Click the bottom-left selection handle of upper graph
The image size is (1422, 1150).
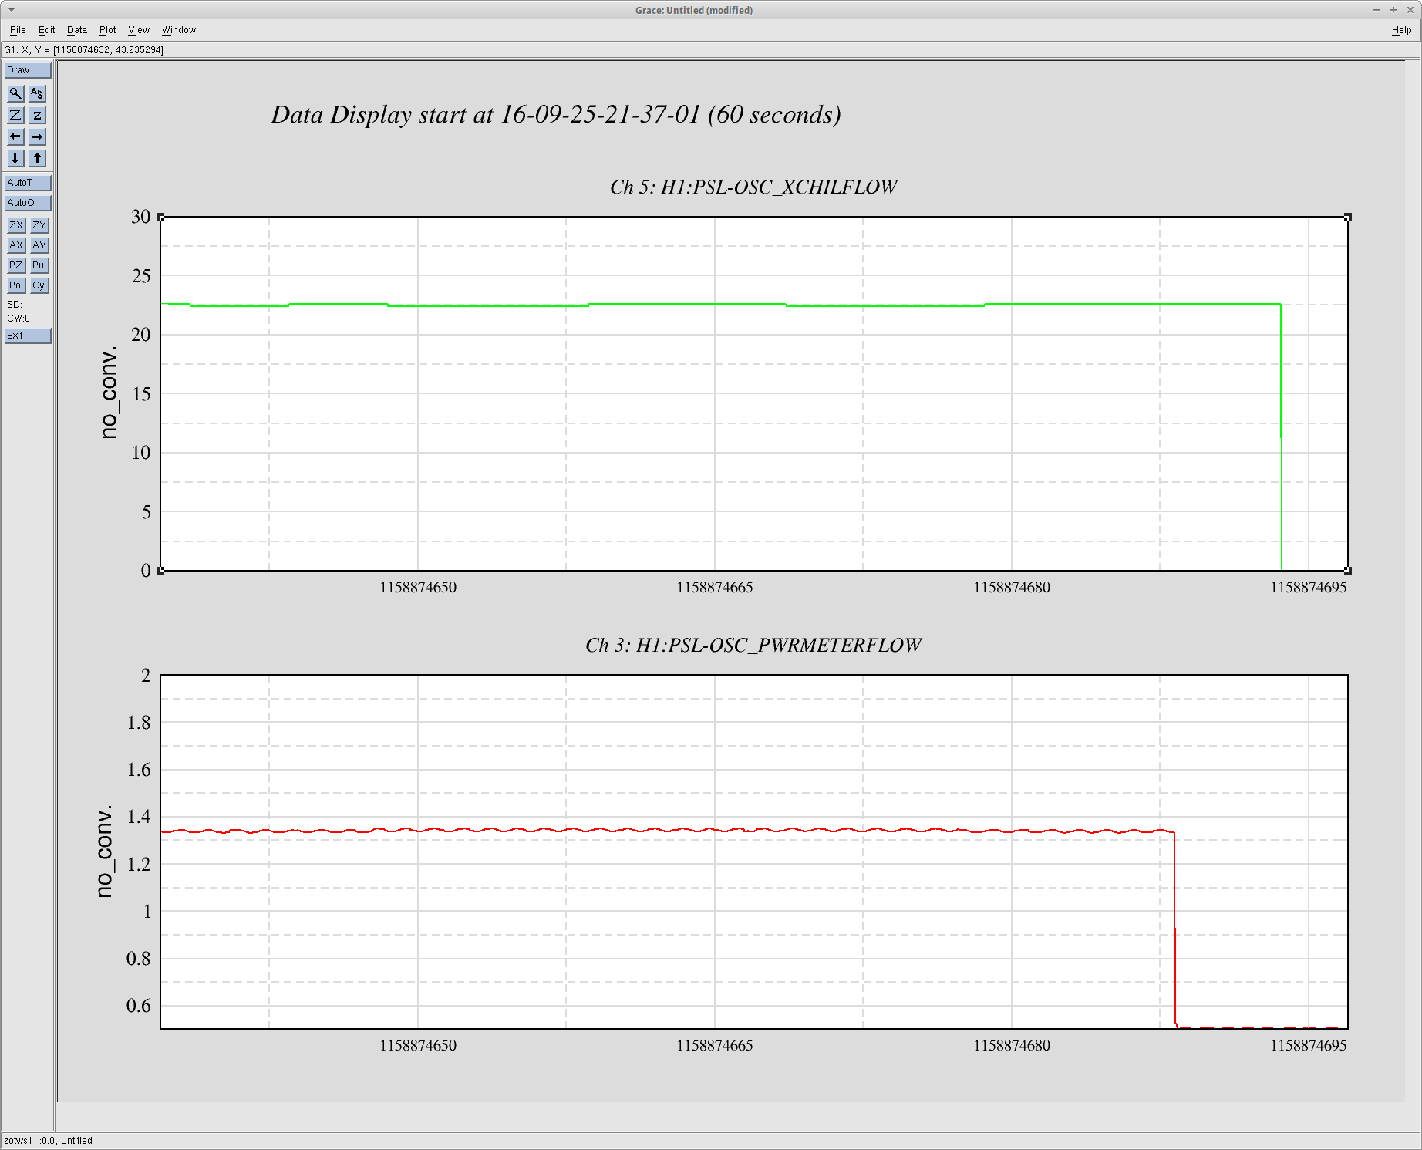point(160,571)
